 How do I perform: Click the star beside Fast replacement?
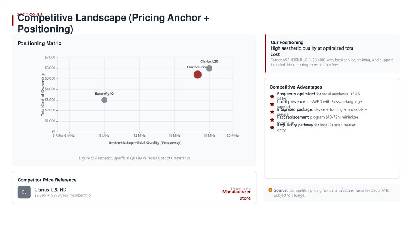click(x=272, y=120)
